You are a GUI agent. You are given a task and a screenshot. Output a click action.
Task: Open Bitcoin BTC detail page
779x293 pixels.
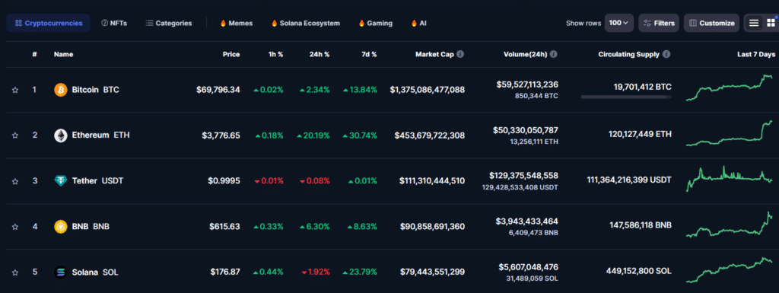[x=95, y=90]
